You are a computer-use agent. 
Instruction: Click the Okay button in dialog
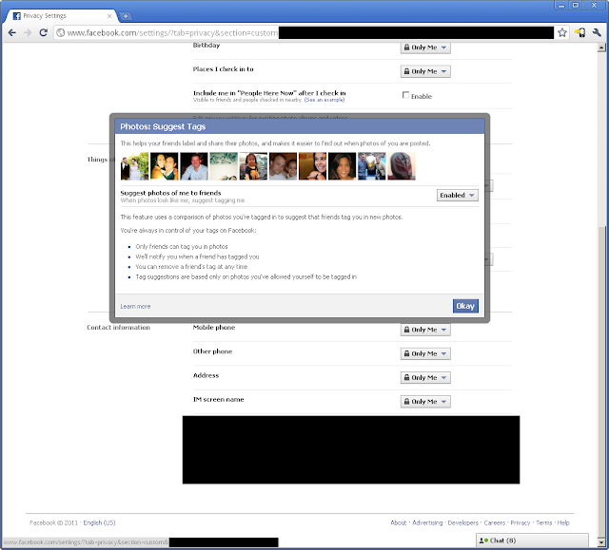click(465, 306)
